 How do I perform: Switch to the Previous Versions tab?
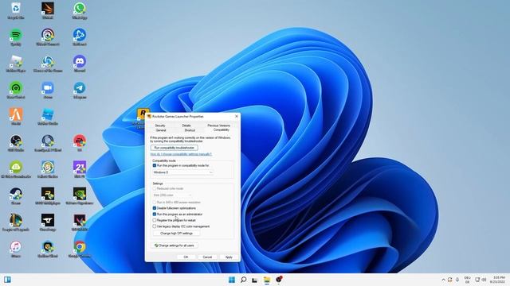point(218,126)
